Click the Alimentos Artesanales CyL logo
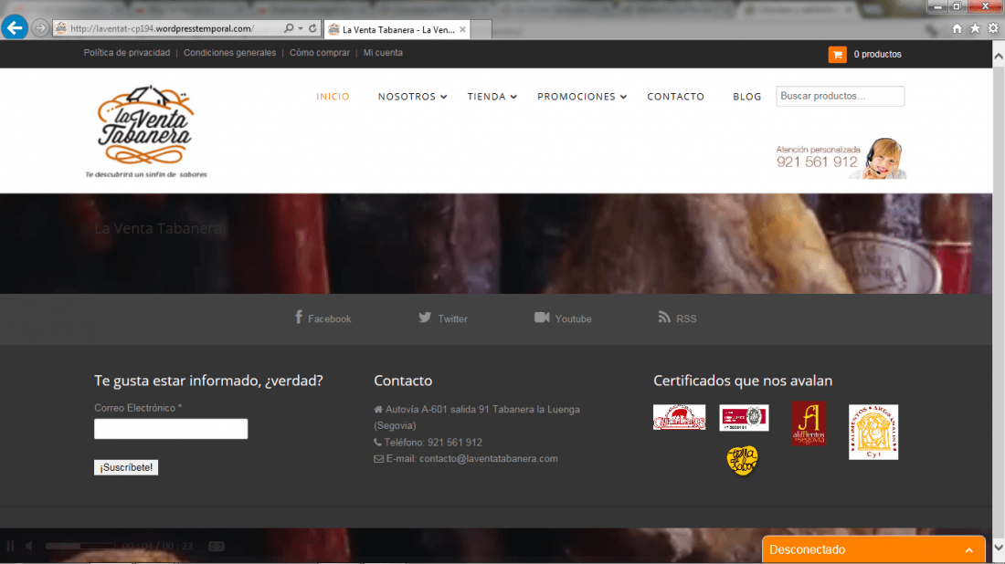The height and width of the screenshot is (564, 1005). click(x=873, y=432)
